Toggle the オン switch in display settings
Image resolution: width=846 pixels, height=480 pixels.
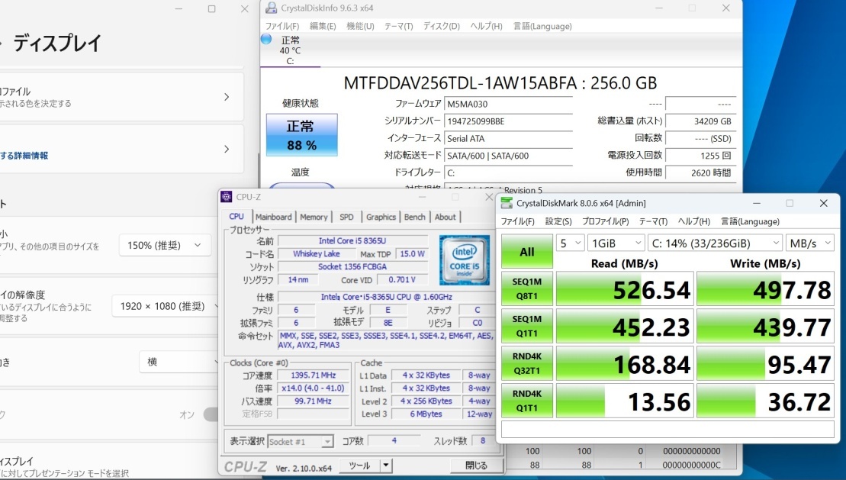click(x=211, y=414)
